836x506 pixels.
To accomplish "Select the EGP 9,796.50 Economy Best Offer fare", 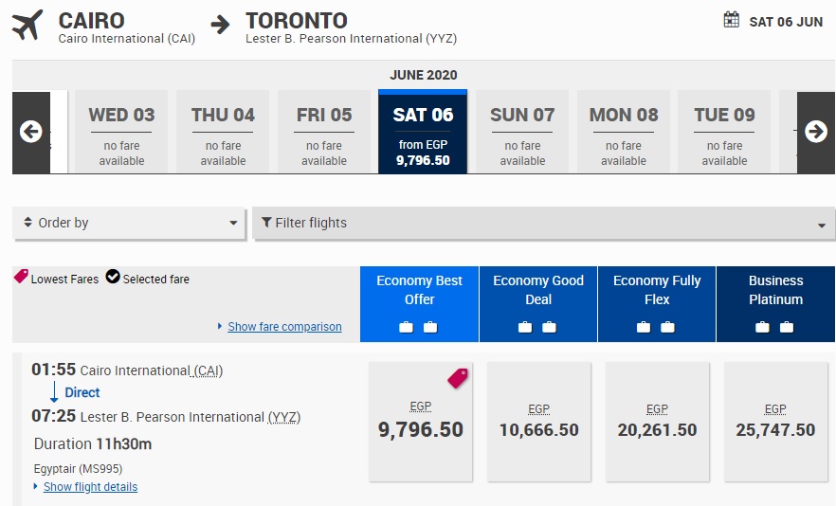I will (x=421, y=422).
